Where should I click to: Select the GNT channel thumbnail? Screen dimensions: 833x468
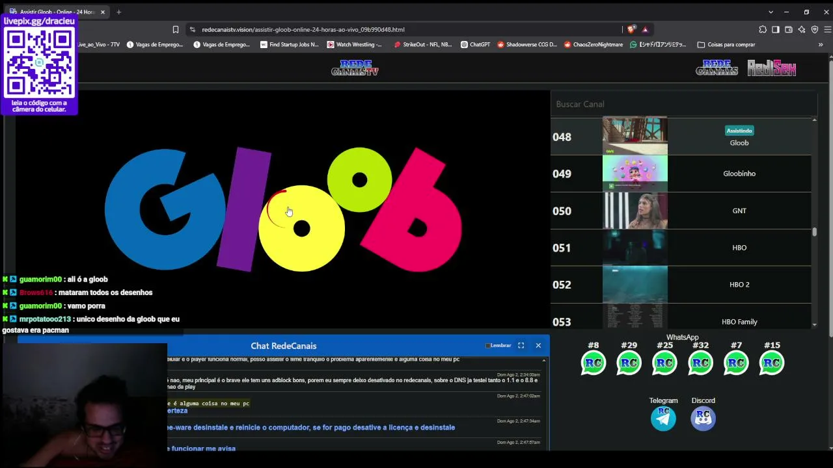(635, 211)
